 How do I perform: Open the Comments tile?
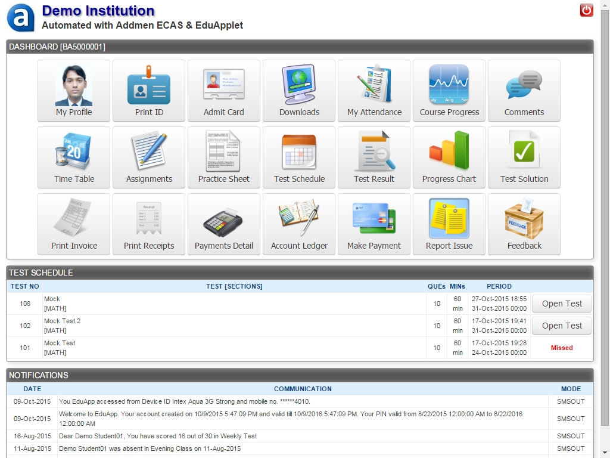click(524, 91)
